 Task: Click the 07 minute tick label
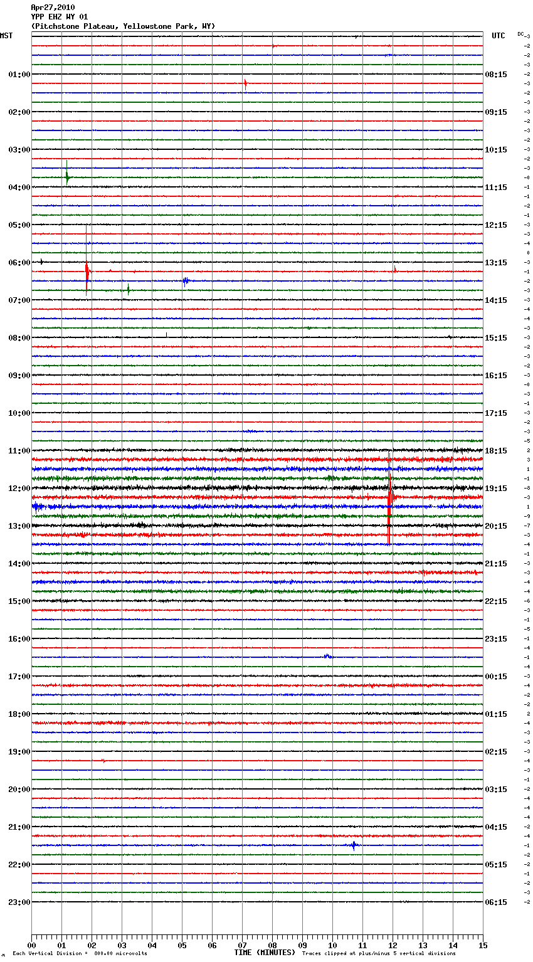(x=242, y=945)
